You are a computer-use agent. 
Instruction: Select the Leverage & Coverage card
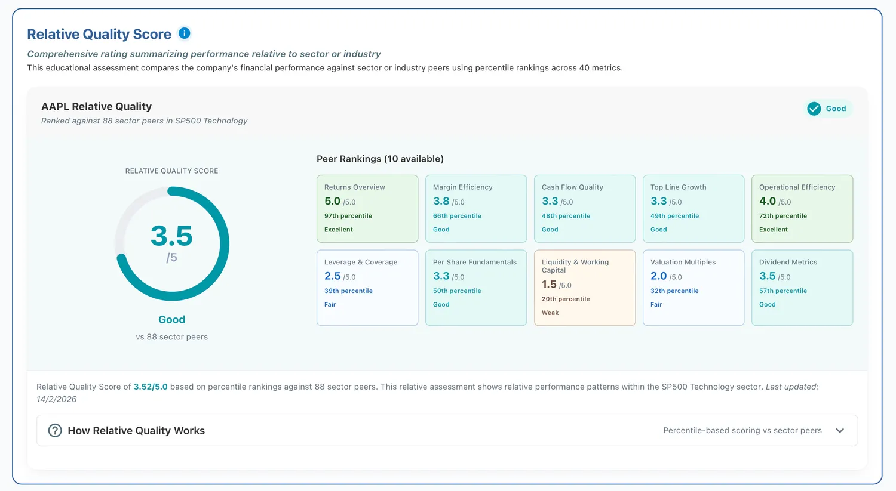click(367, 288)
